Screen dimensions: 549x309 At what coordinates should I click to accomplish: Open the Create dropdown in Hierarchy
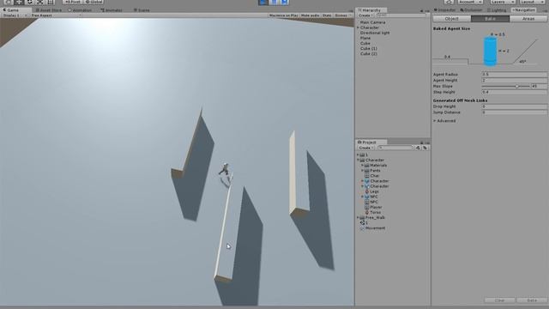pos(365,15)
